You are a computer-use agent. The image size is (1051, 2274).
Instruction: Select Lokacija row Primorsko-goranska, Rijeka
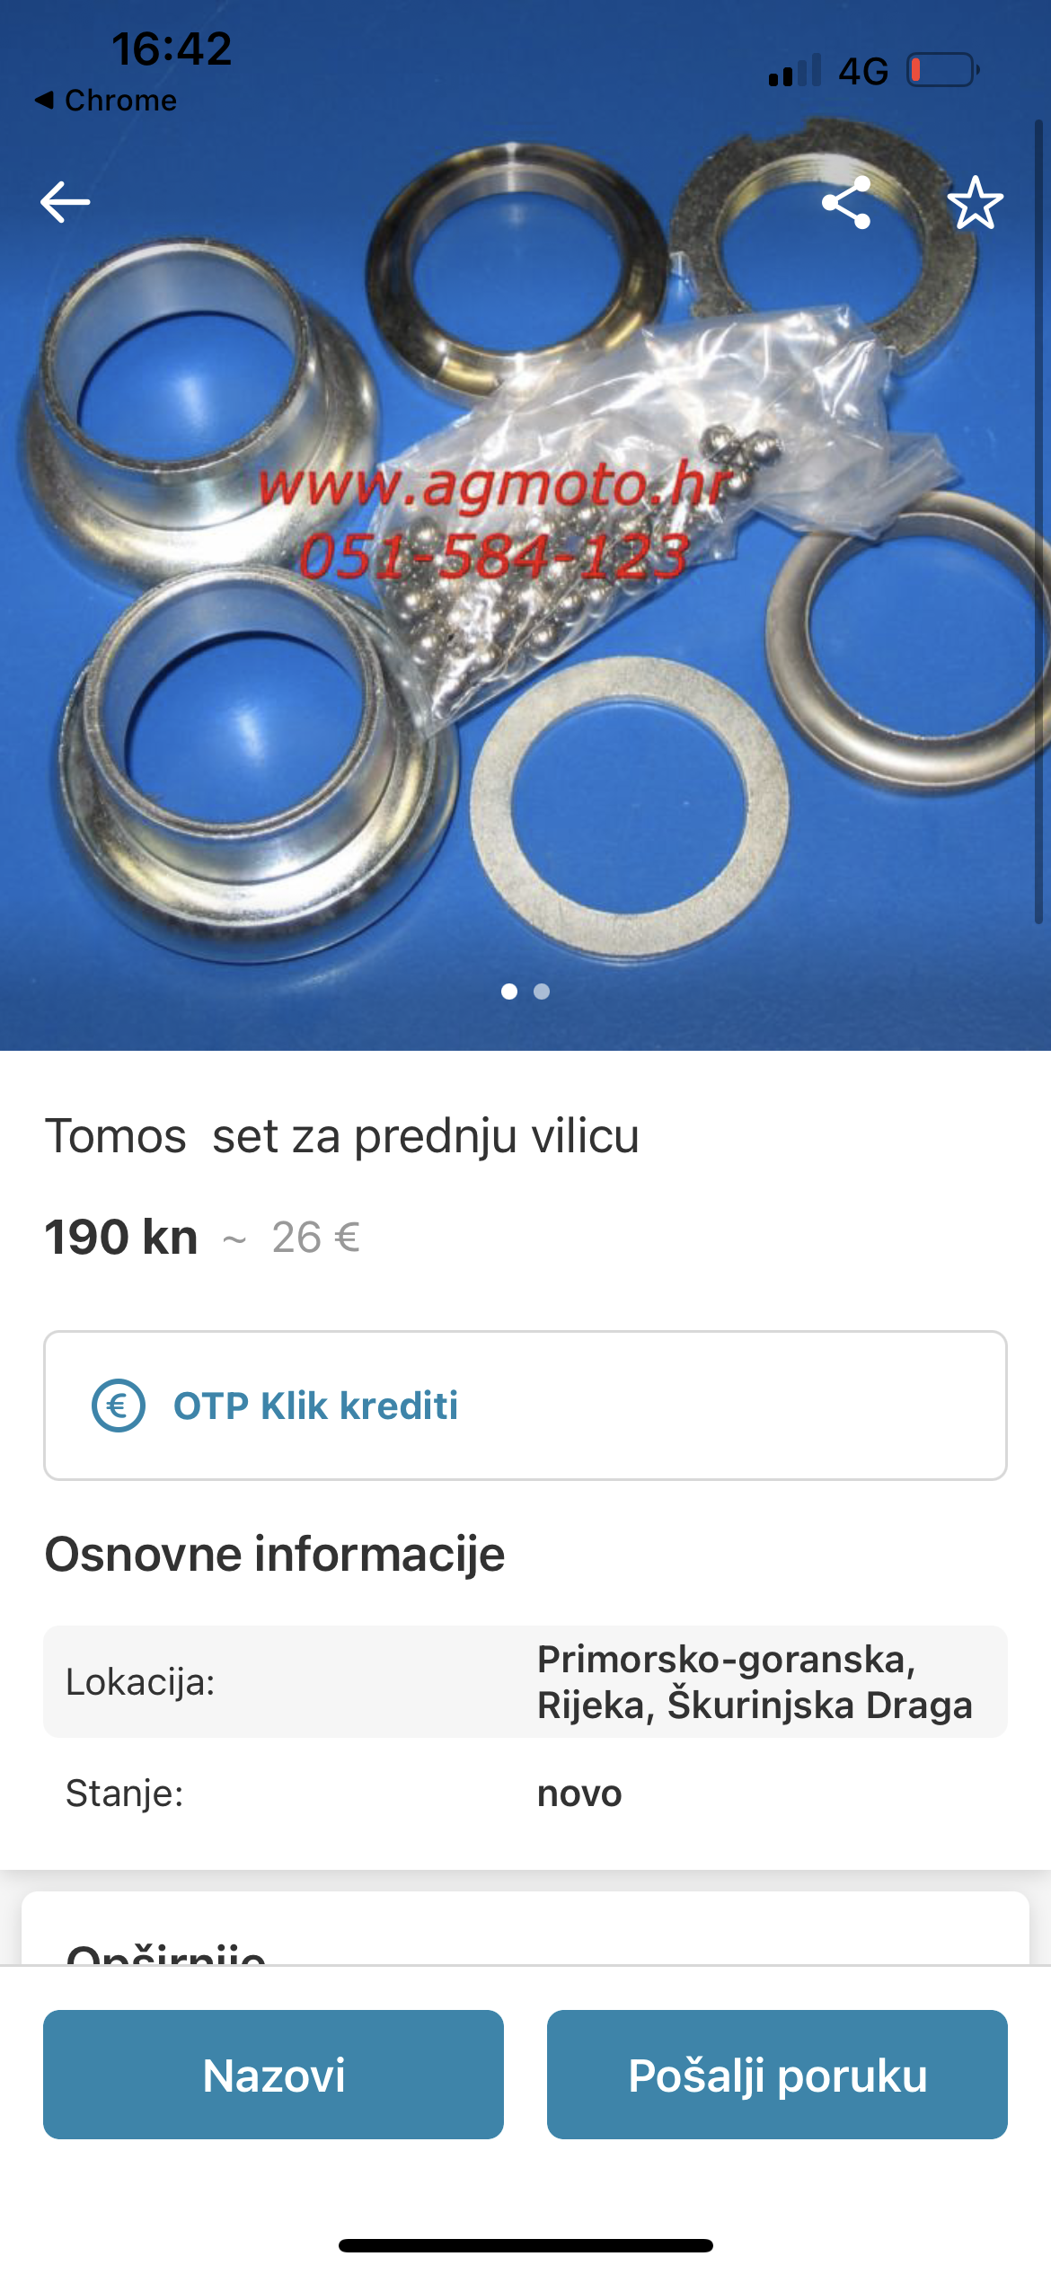(525, 1681)
